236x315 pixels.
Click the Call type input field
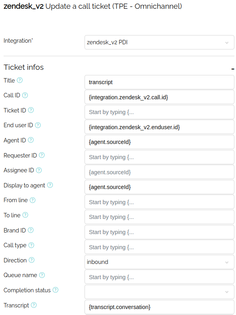[159, 247]
